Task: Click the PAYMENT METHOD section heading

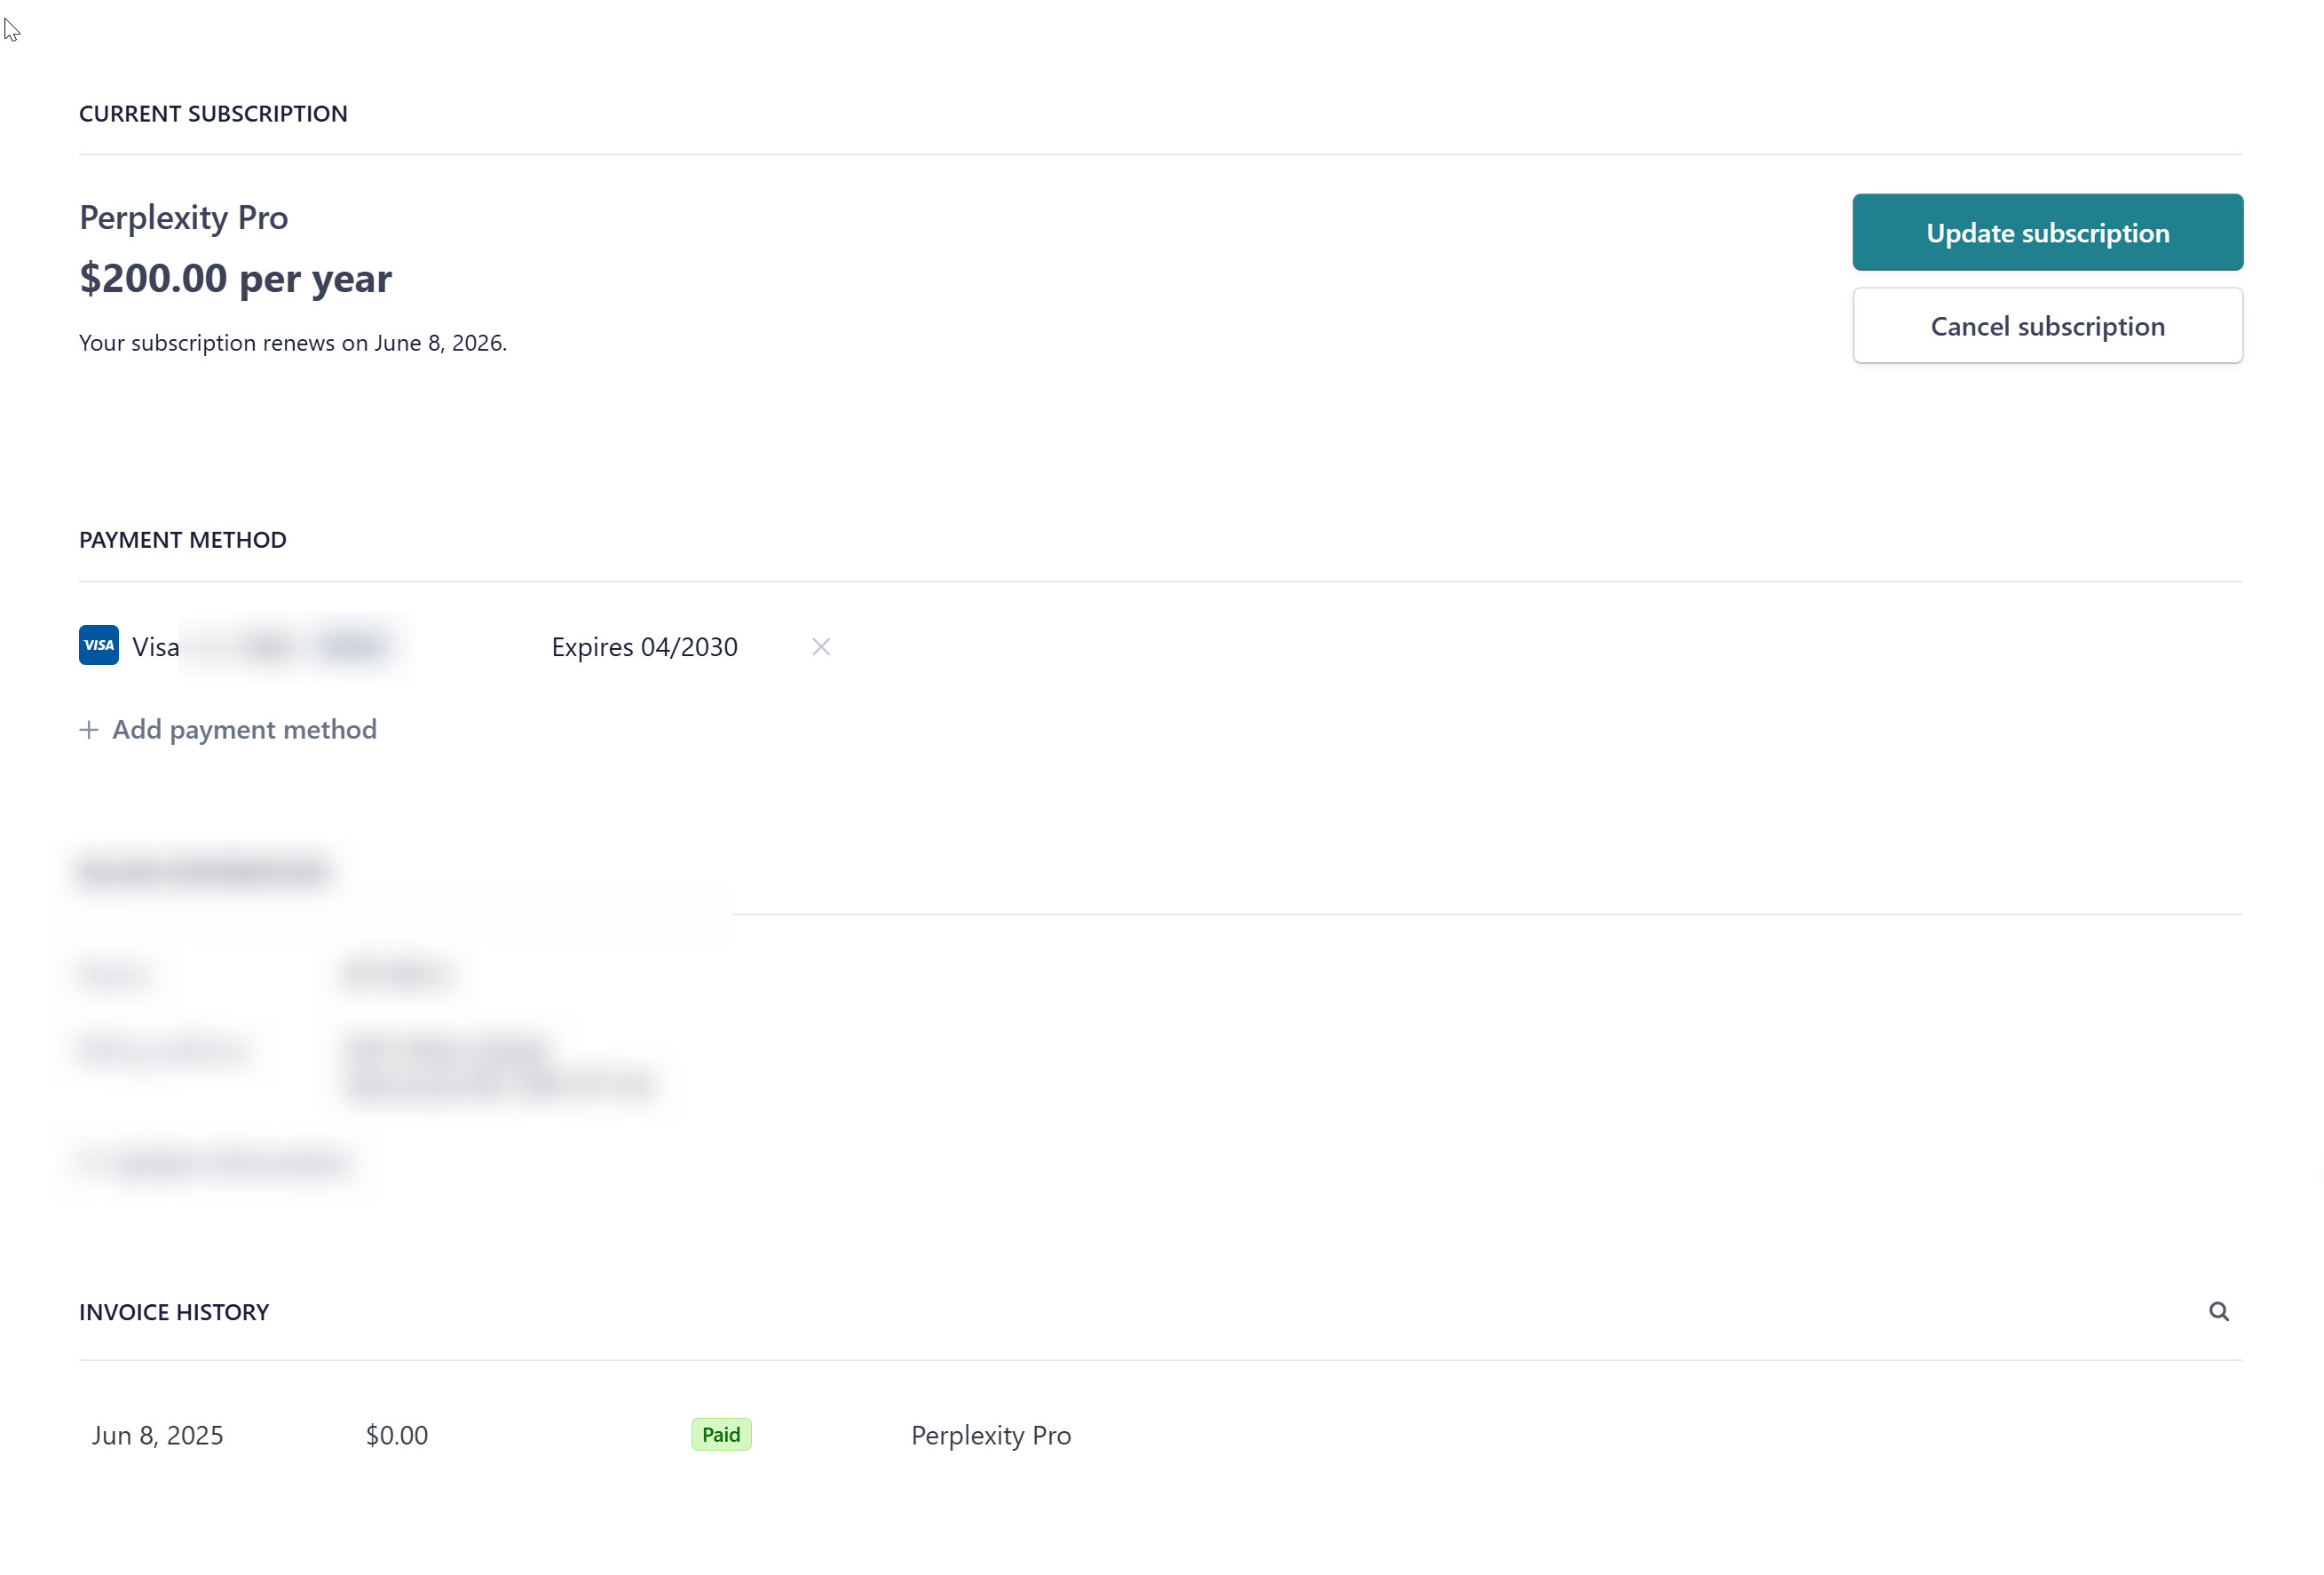Action: pos(183,540)
